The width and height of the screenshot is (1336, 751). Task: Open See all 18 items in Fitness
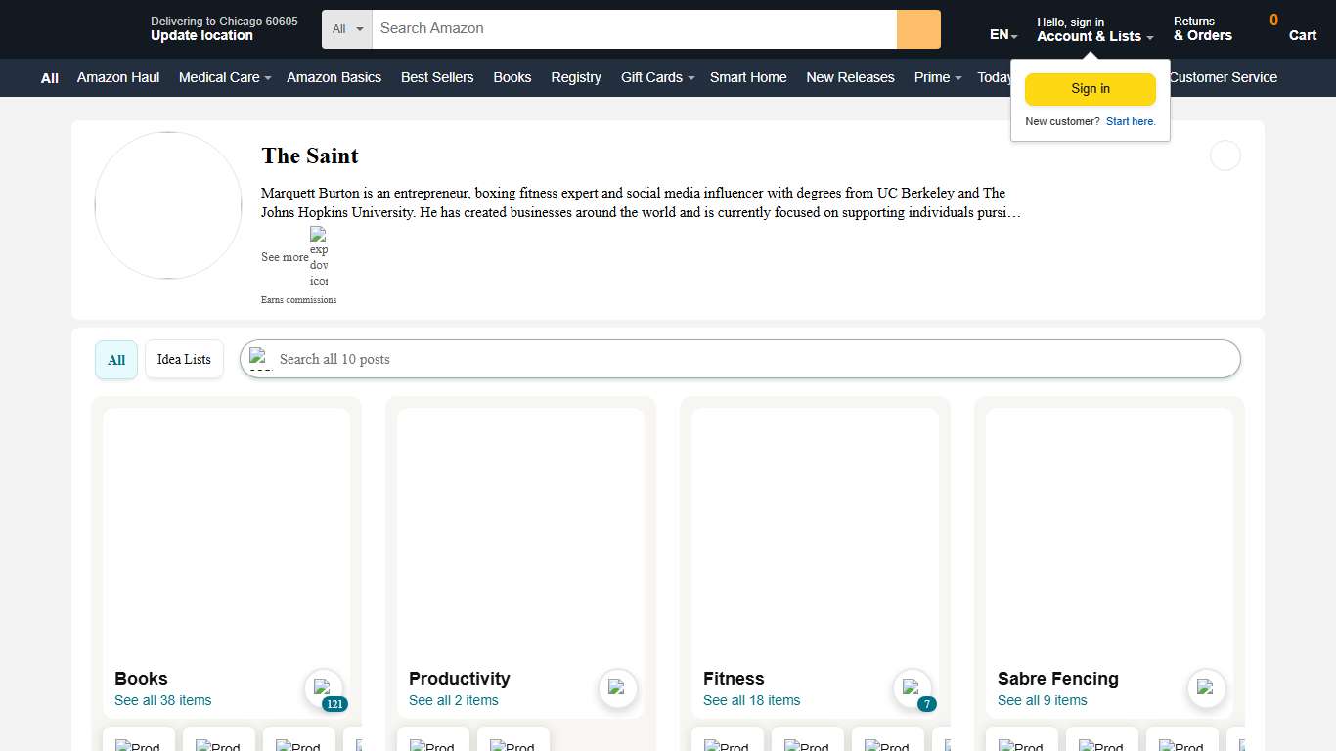click(751, 700)
